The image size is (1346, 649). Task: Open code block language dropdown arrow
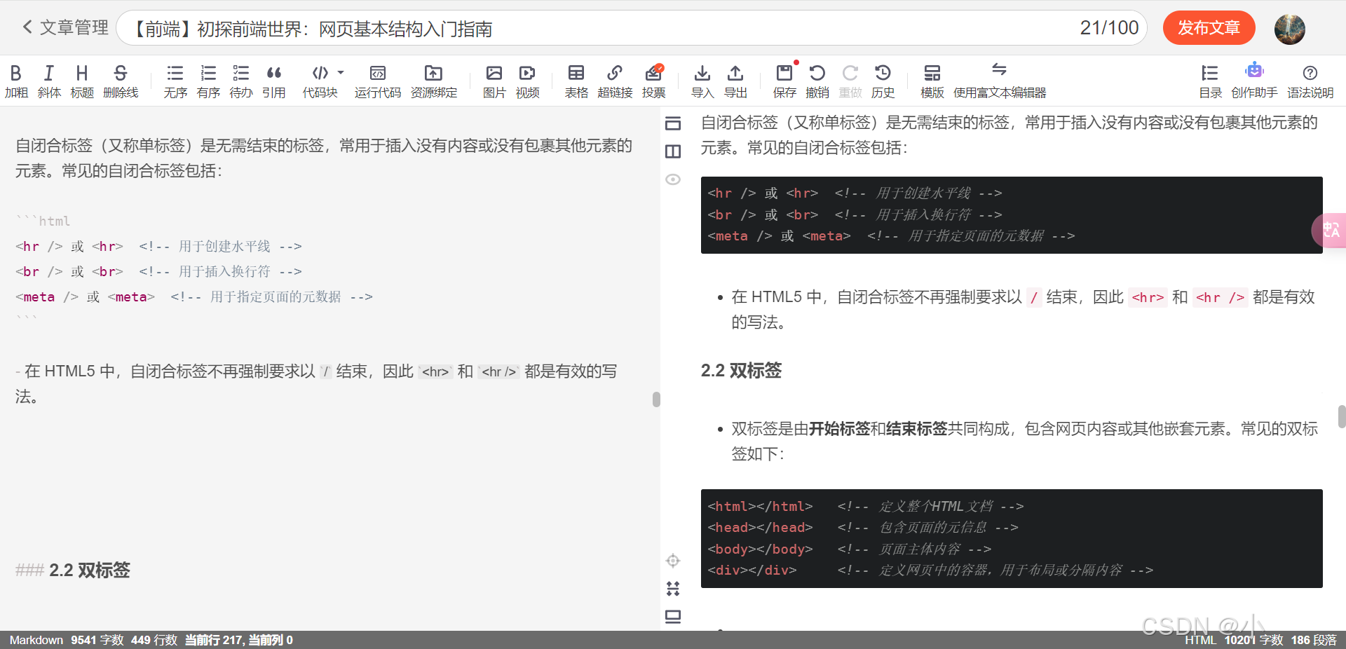pyautogui.click(x=341, y=73)
